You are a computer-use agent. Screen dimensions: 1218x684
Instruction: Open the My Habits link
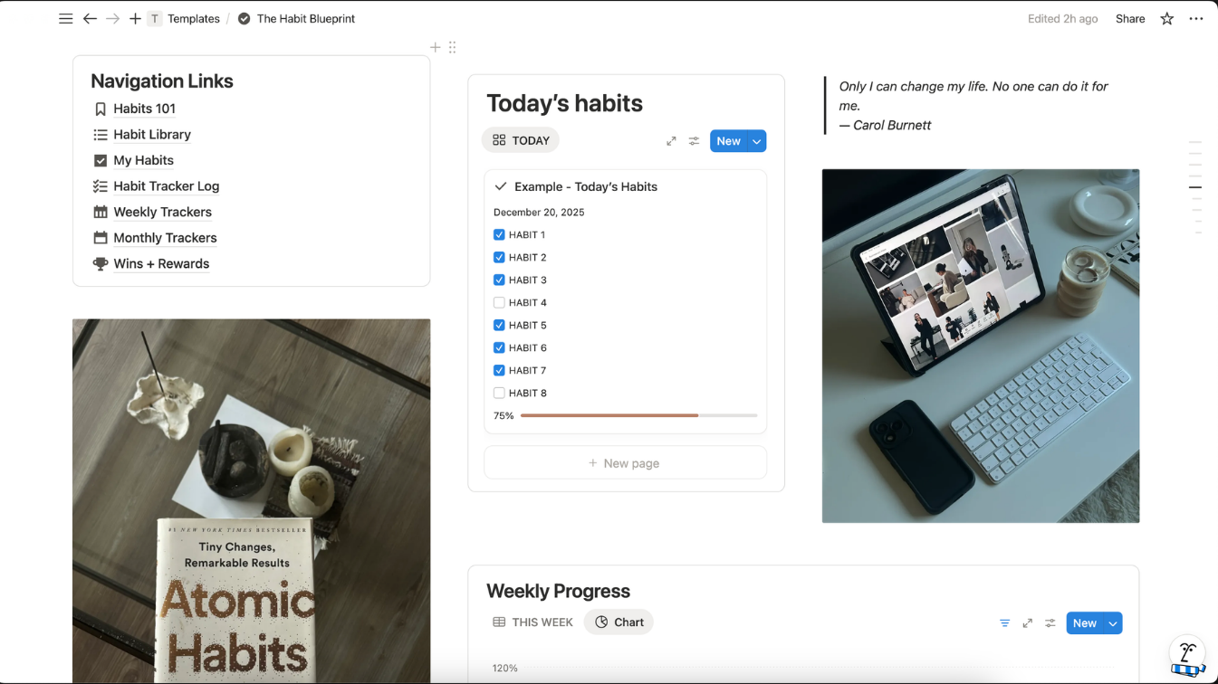(x=143, y=160)
